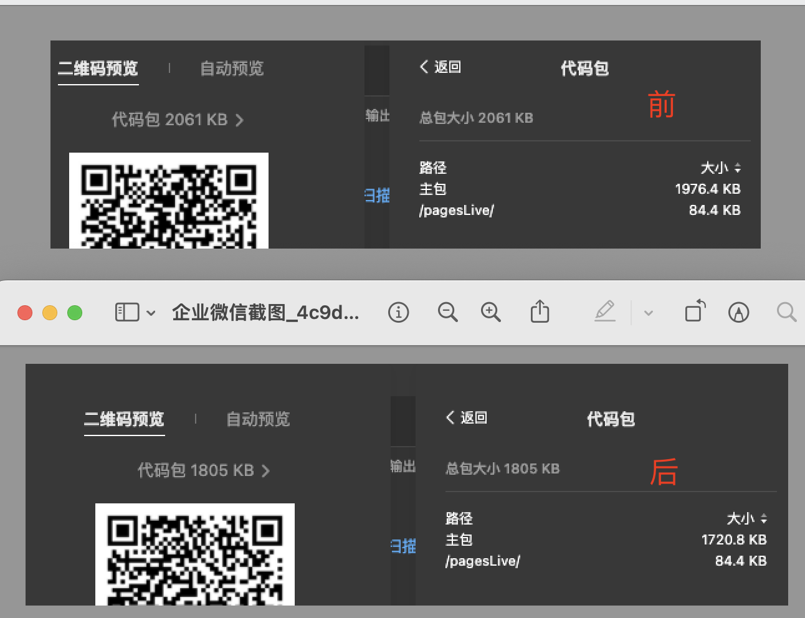Click the 代码包 panel title beside 后
The image size is (805, 618).
tap(611, 419)
